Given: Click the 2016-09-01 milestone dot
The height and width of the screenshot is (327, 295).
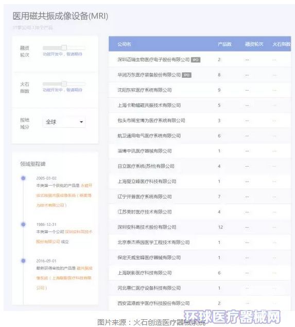Looking at the screenshot, I should 23,260.
